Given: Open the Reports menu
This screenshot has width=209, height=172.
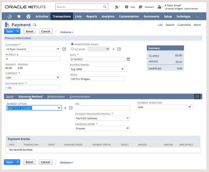Looking at the screenshot, I should [x=92, y=16].
